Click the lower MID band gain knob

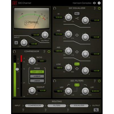tap(85, 54)
